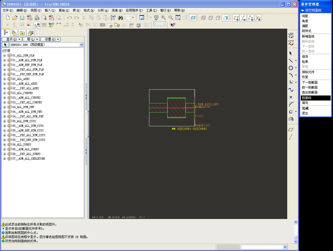
Task: Toggle datum planes display
Action: [x=236, y=18]
